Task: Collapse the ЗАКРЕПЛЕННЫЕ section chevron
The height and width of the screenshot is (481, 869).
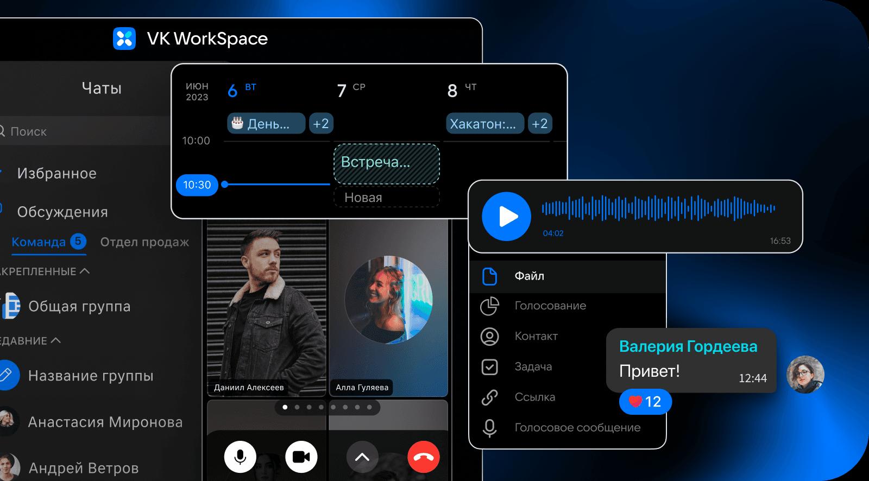Action: 85,271
